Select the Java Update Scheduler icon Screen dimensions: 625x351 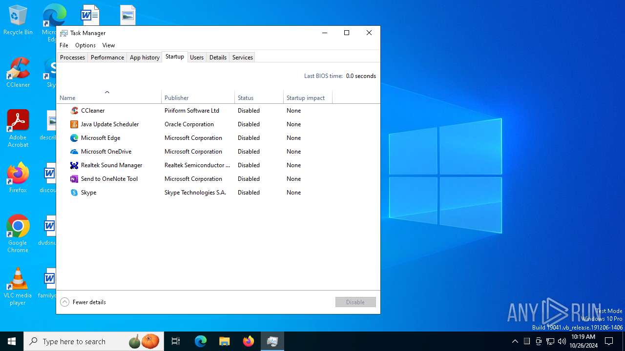click(74, 124)
